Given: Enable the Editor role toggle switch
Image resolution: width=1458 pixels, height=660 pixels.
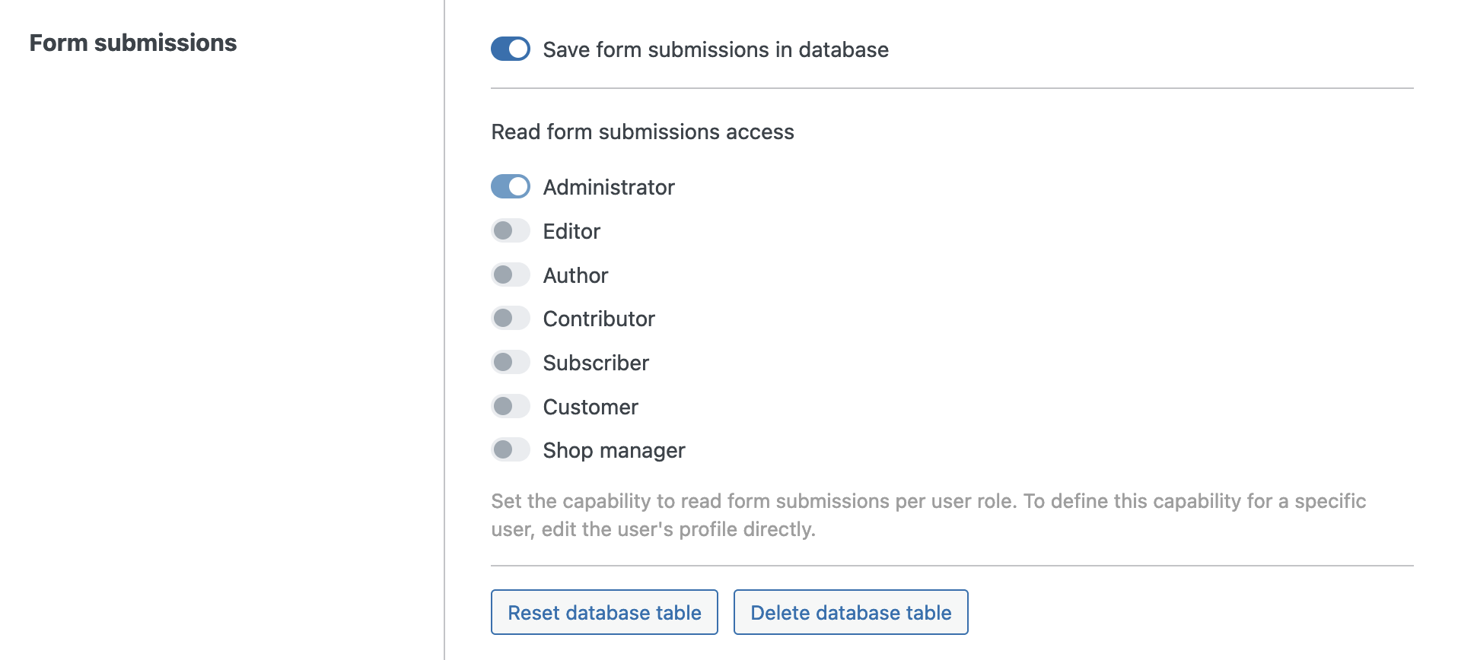Looking at the screenshot, I should click(510, 231).
